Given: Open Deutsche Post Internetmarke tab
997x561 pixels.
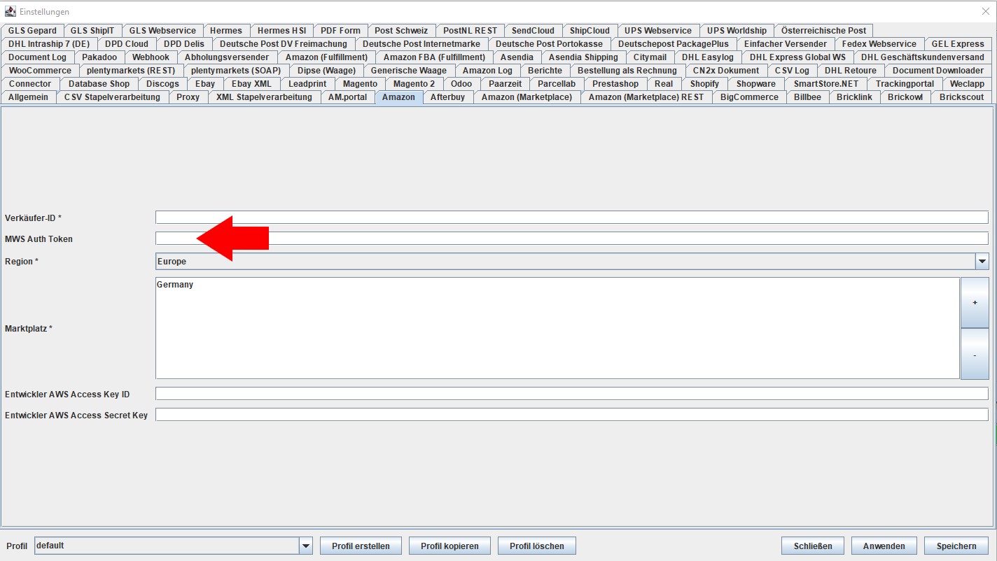Looking at the screenshot, I should coord(421,43).
